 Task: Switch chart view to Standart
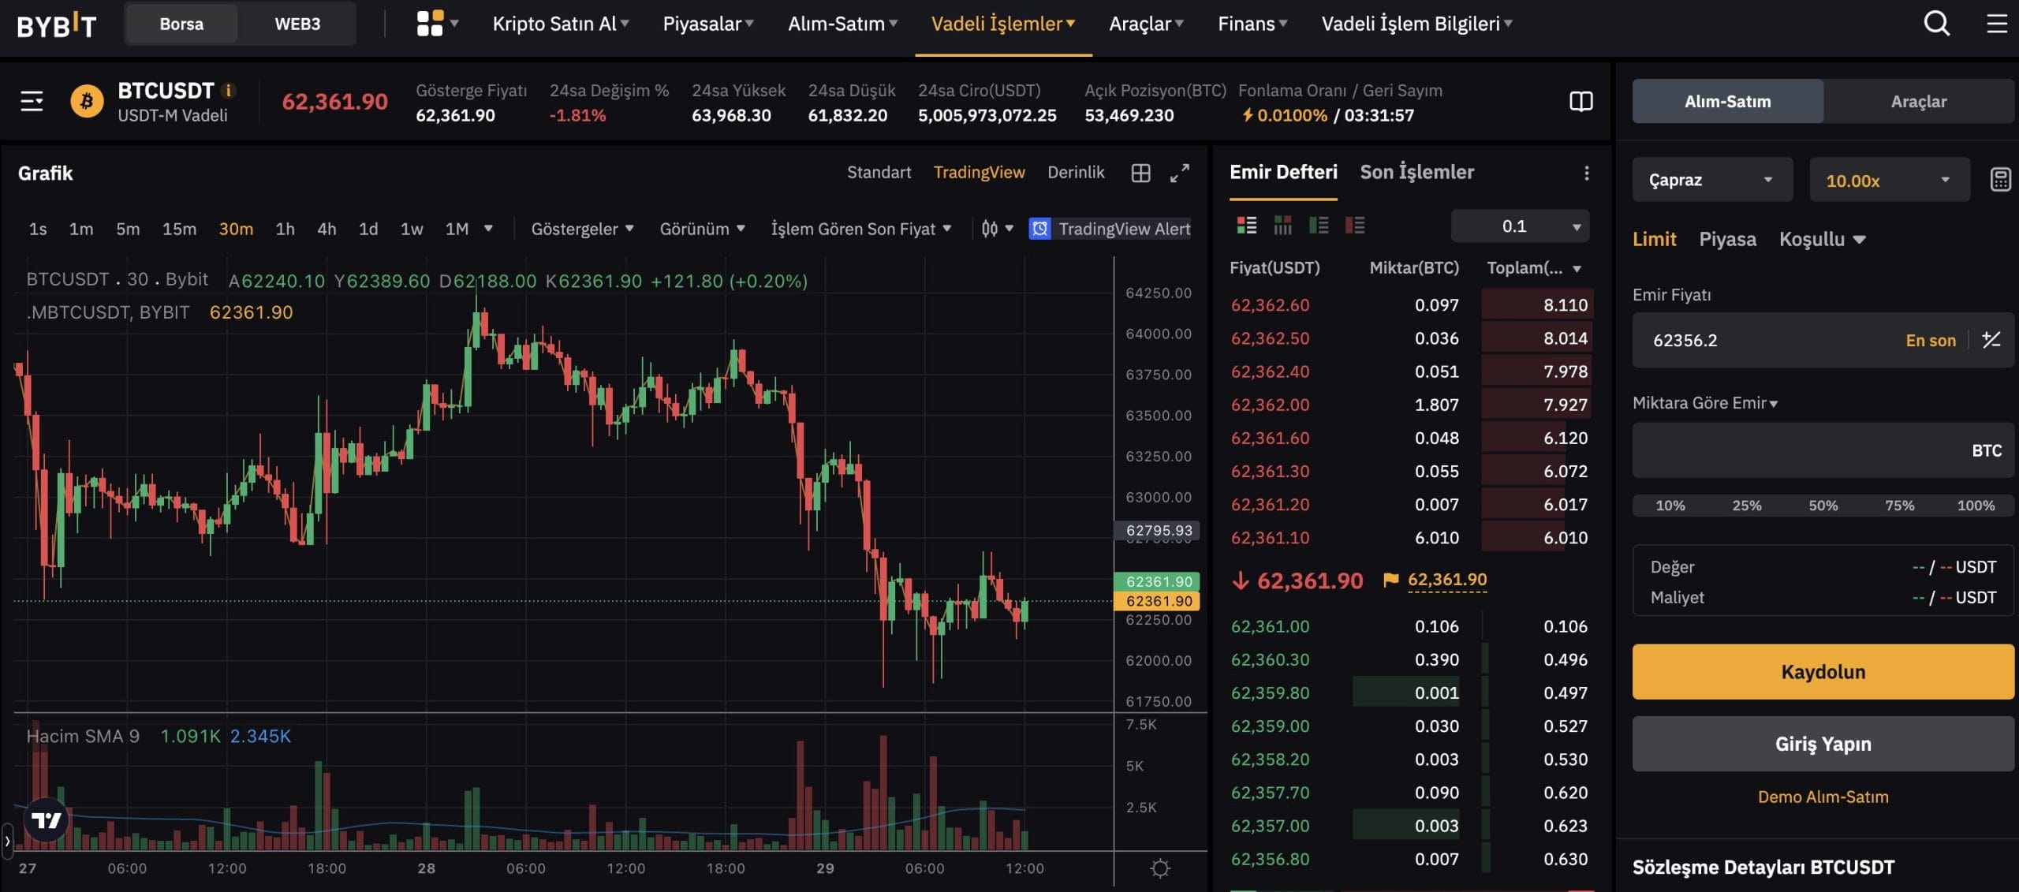click(x=879, y=173)
